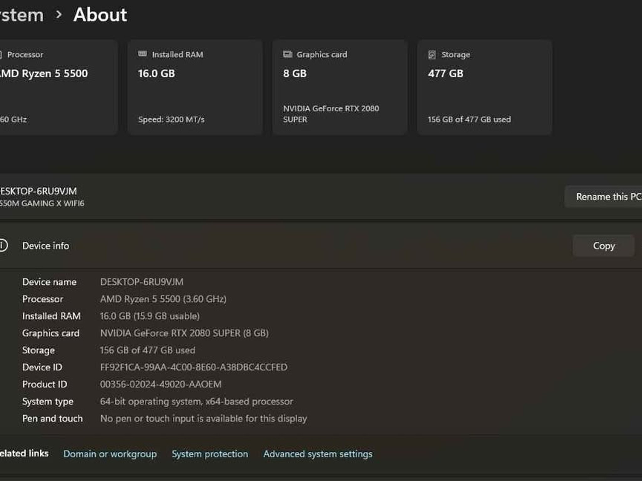Select Device name value DESKTOP-6RU9VJM in list

pyautogui.click(x=142, y=282)
